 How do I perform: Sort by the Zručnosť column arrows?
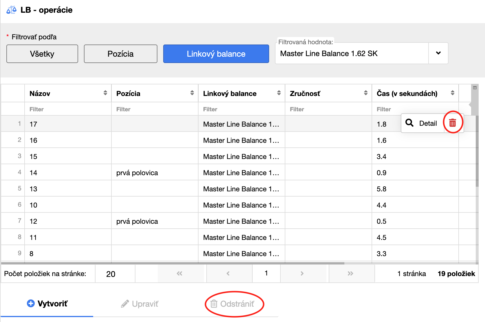[x=366, y=93]
